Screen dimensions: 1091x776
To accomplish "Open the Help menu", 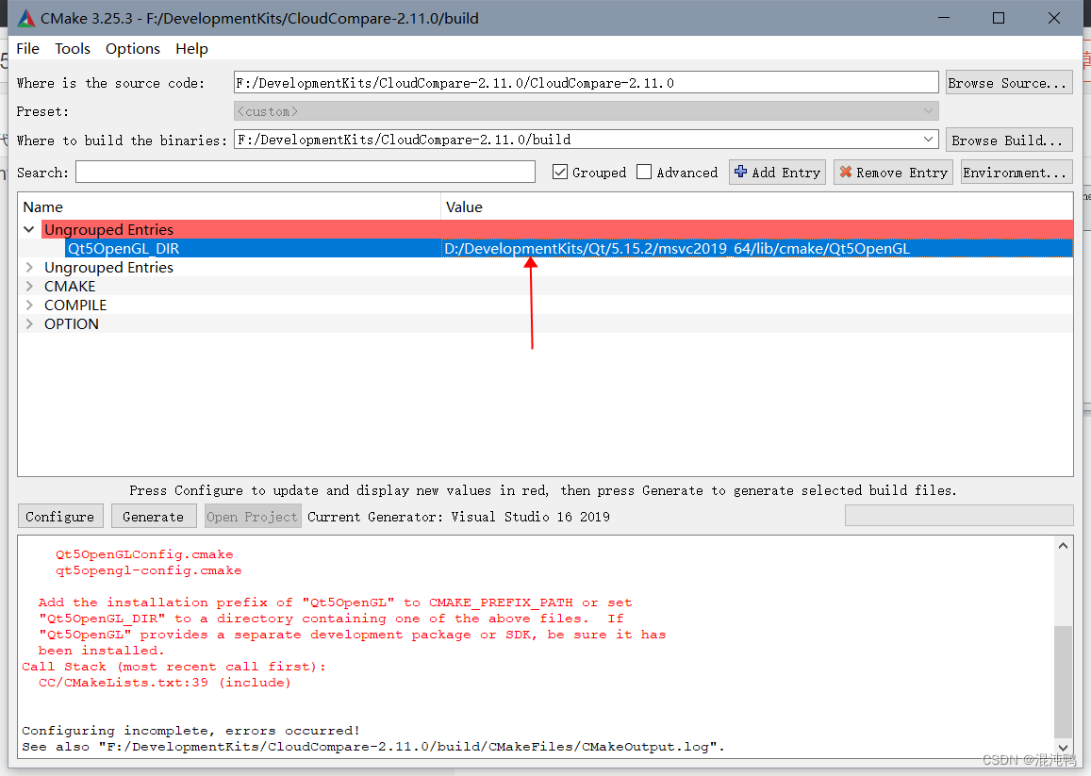I will [191, 49].
